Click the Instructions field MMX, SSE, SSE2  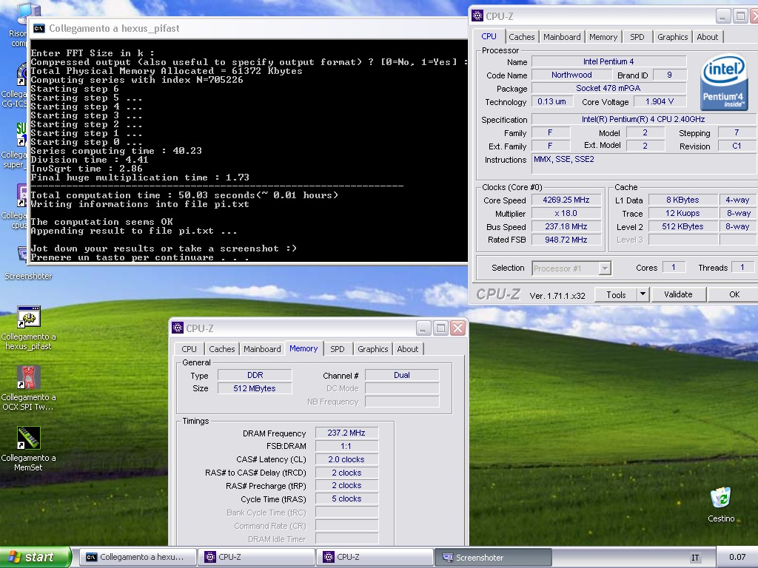point(644,163)
